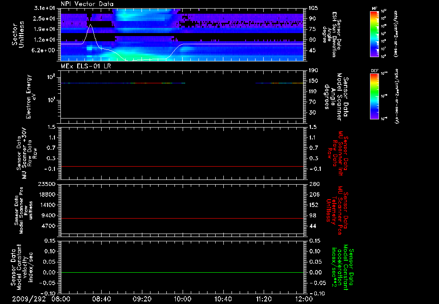
Task: Click the 'Sector Unitless' axis label
Action: coord(18,34)
